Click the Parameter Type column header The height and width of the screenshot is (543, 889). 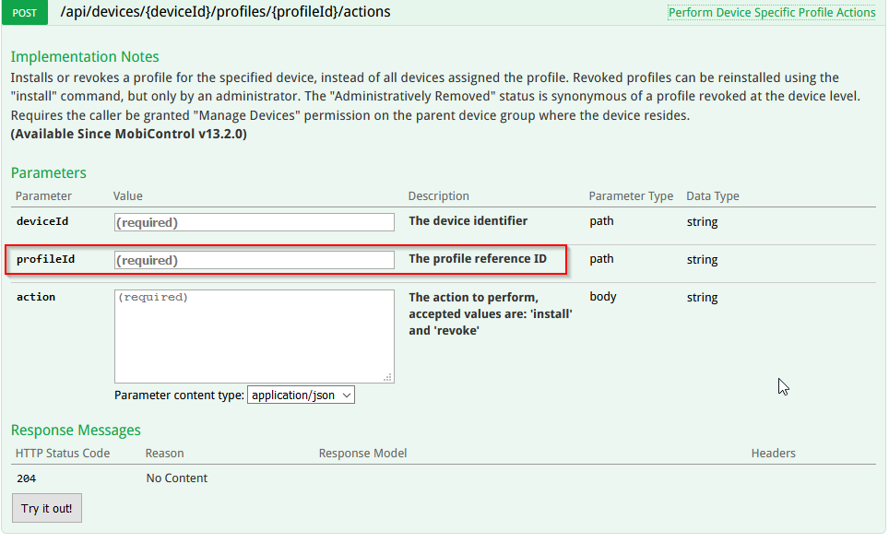(x=631, y=196)
